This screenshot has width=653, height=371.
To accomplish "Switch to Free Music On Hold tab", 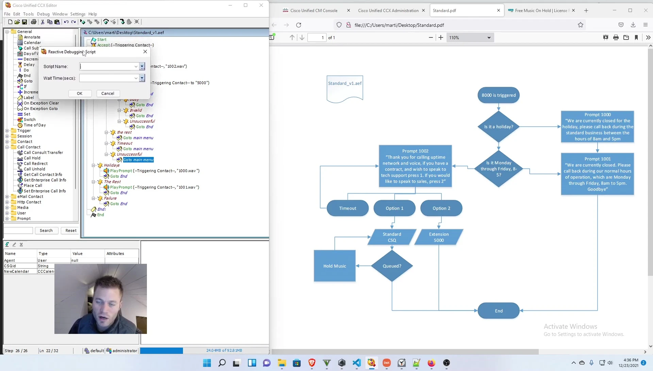I will point(541,11).
